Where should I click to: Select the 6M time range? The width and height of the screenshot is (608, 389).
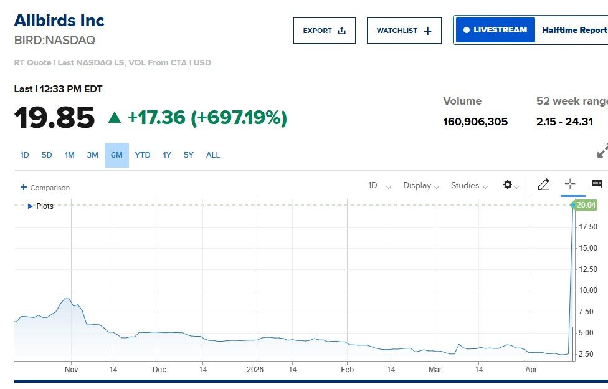(x=116, y=155)
